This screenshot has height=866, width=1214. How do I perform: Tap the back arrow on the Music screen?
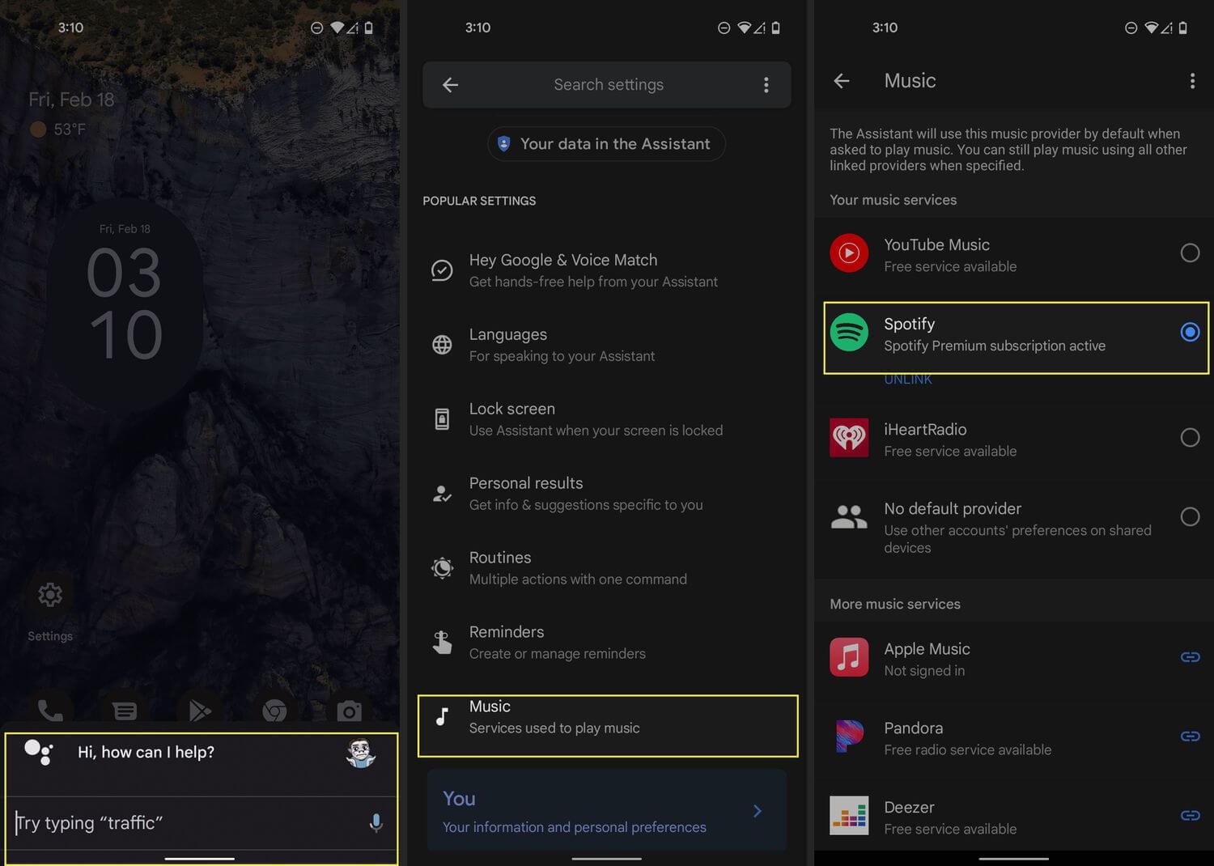(842, 80)
